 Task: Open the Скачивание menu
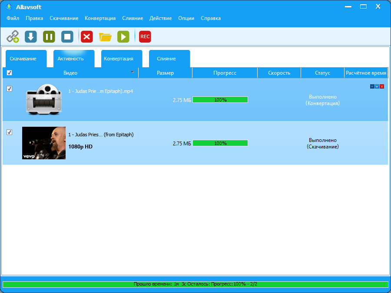[64, 18]
